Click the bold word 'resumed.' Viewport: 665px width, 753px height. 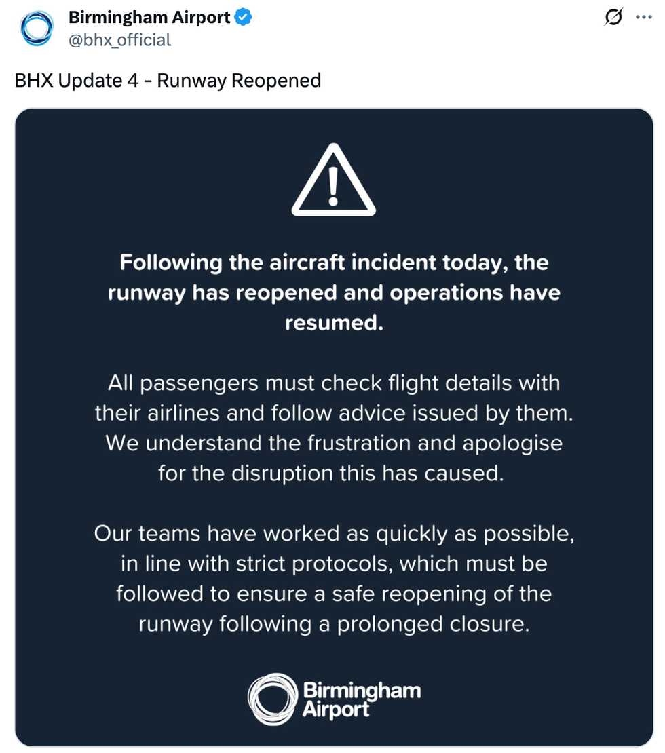[334, 323]
